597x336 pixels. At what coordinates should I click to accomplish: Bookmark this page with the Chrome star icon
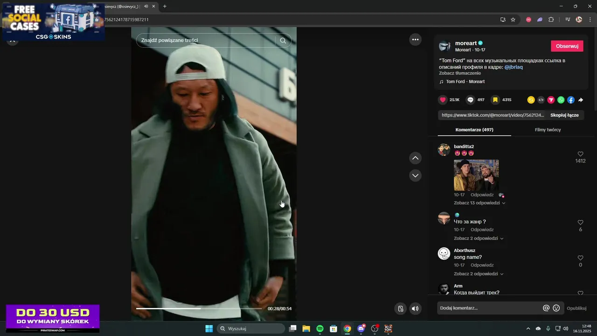pos(513,20)
